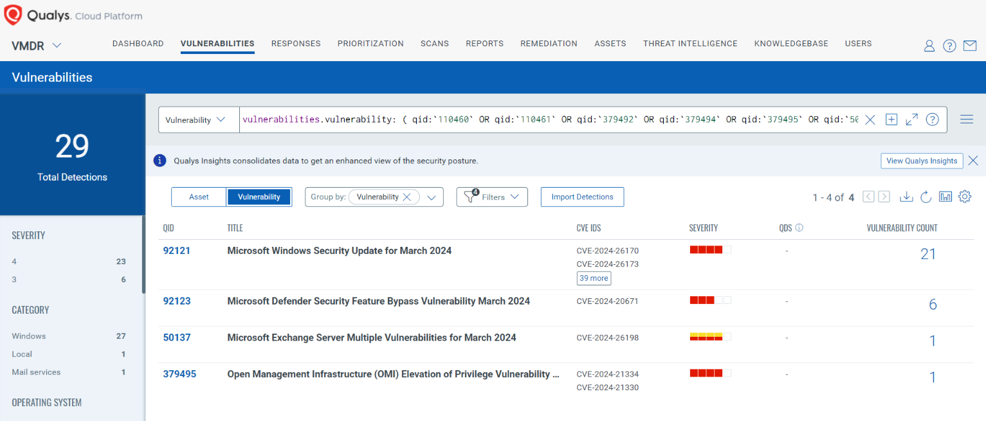This screenshot has width=986, height=421.
Task: Click View Qualys Insights button
Action: pos(922,161)
